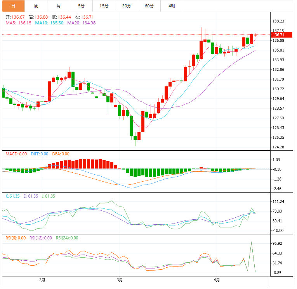297x289 pixels.
Task: Click the MA5 moving average label
Action: (18, 23)
